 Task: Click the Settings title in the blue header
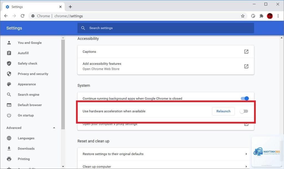pos(14,28)
